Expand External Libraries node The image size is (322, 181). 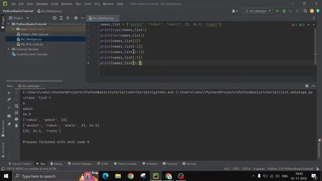click(x=9, y=49)
